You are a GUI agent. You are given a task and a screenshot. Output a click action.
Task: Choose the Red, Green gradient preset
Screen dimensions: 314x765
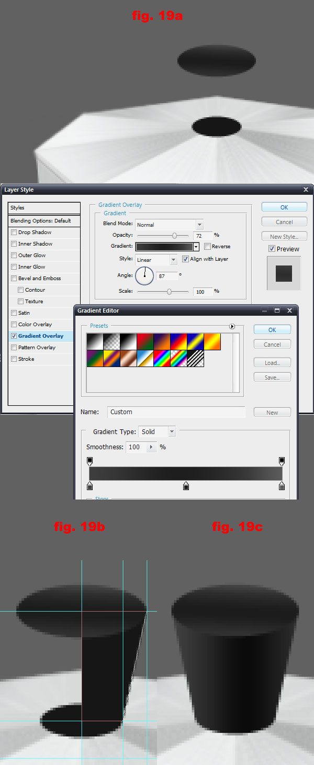145,342
